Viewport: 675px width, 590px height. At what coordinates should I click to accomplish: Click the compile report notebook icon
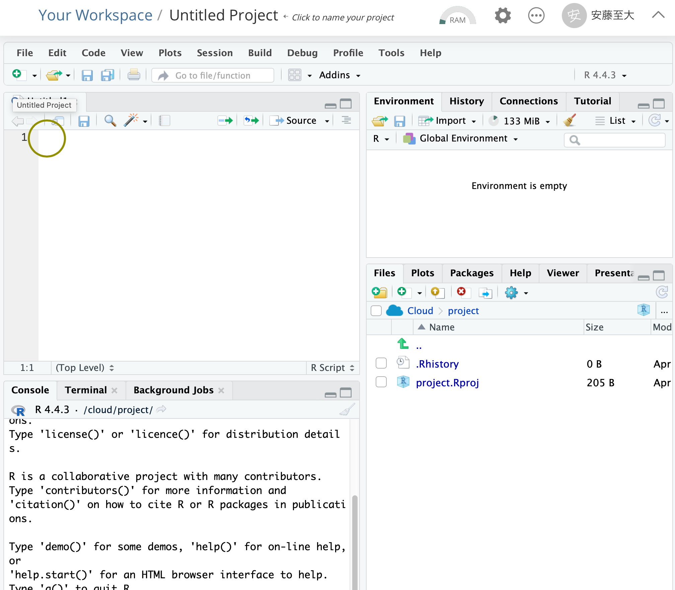click(x=164, y=120)
